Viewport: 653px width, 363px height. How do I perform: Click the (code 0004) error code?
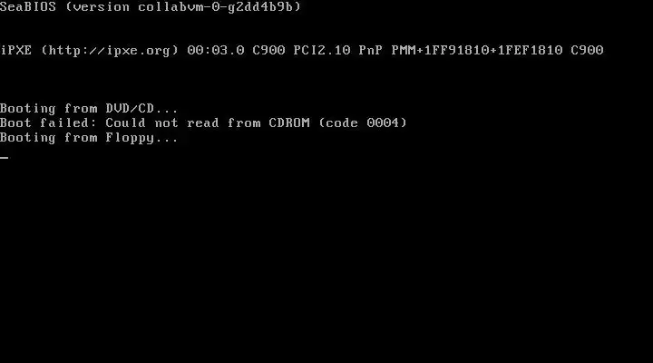[x=362, y=123]
